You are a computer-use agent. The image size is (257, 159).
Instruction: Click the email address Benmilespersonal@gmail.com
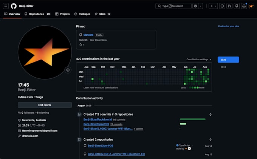[x=40, y=131]
